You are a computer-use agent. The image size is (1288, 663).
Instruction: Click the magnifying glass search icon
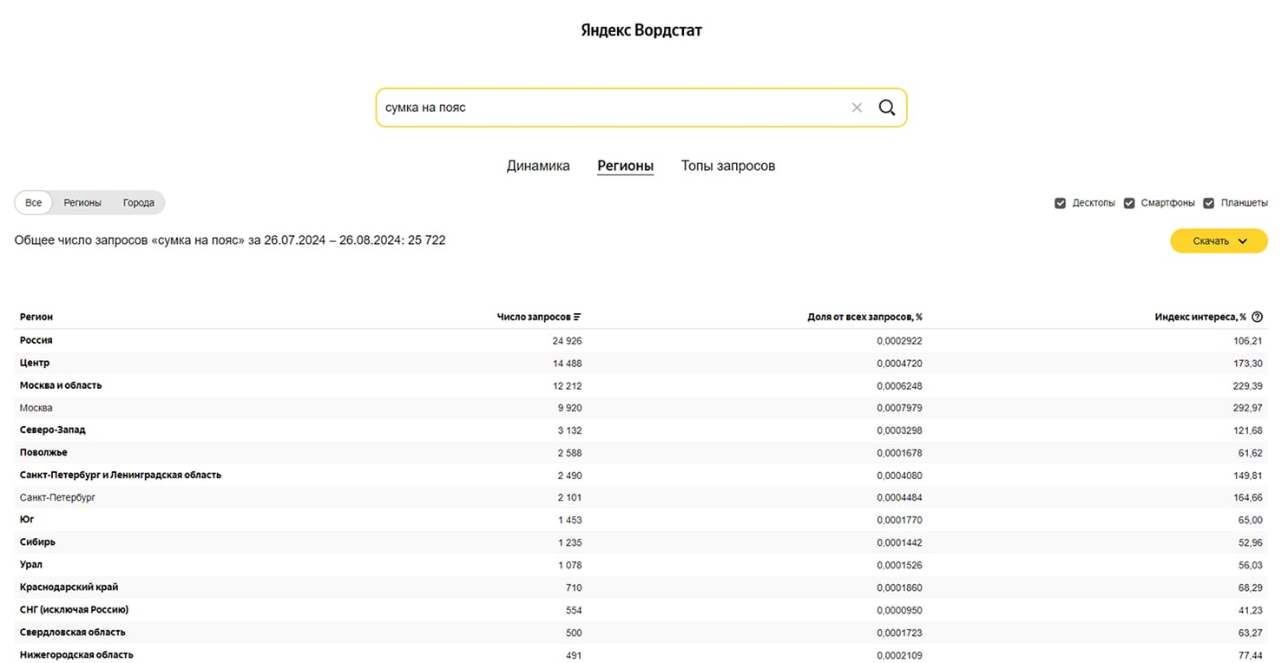pyautogui.click(x=886, y=108)
